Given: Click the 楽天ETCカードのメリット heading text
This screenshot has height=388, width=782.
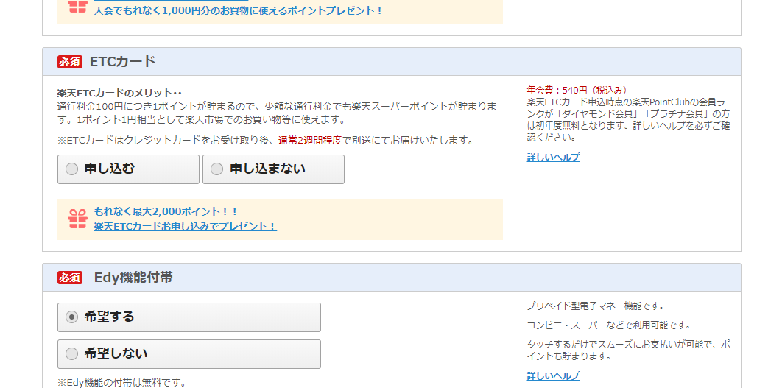Looking at the screenshot, I should (x=119, y=94).
